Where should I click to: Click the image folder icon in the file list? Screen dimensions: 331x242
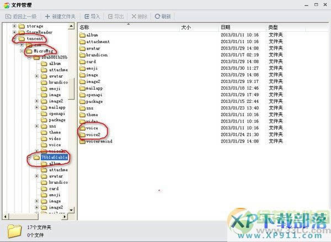pyautogui.click(x=82, y=75)
